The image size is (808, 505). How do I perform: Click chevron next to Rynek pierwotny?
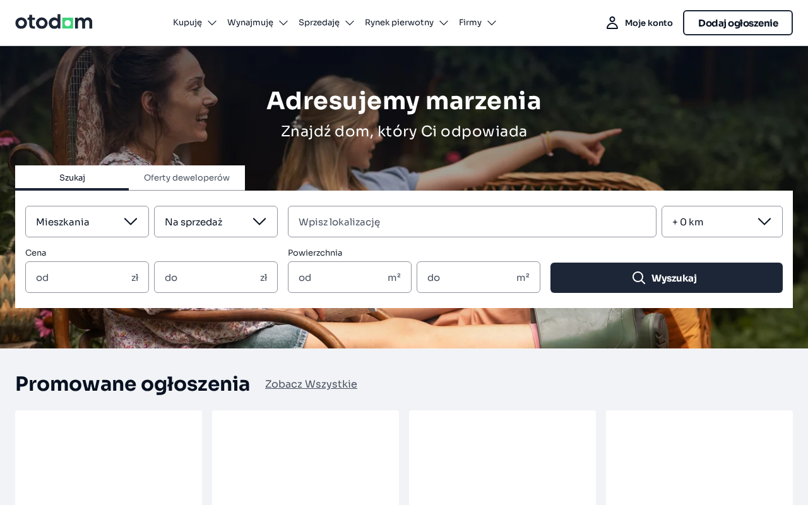(444, 23)
